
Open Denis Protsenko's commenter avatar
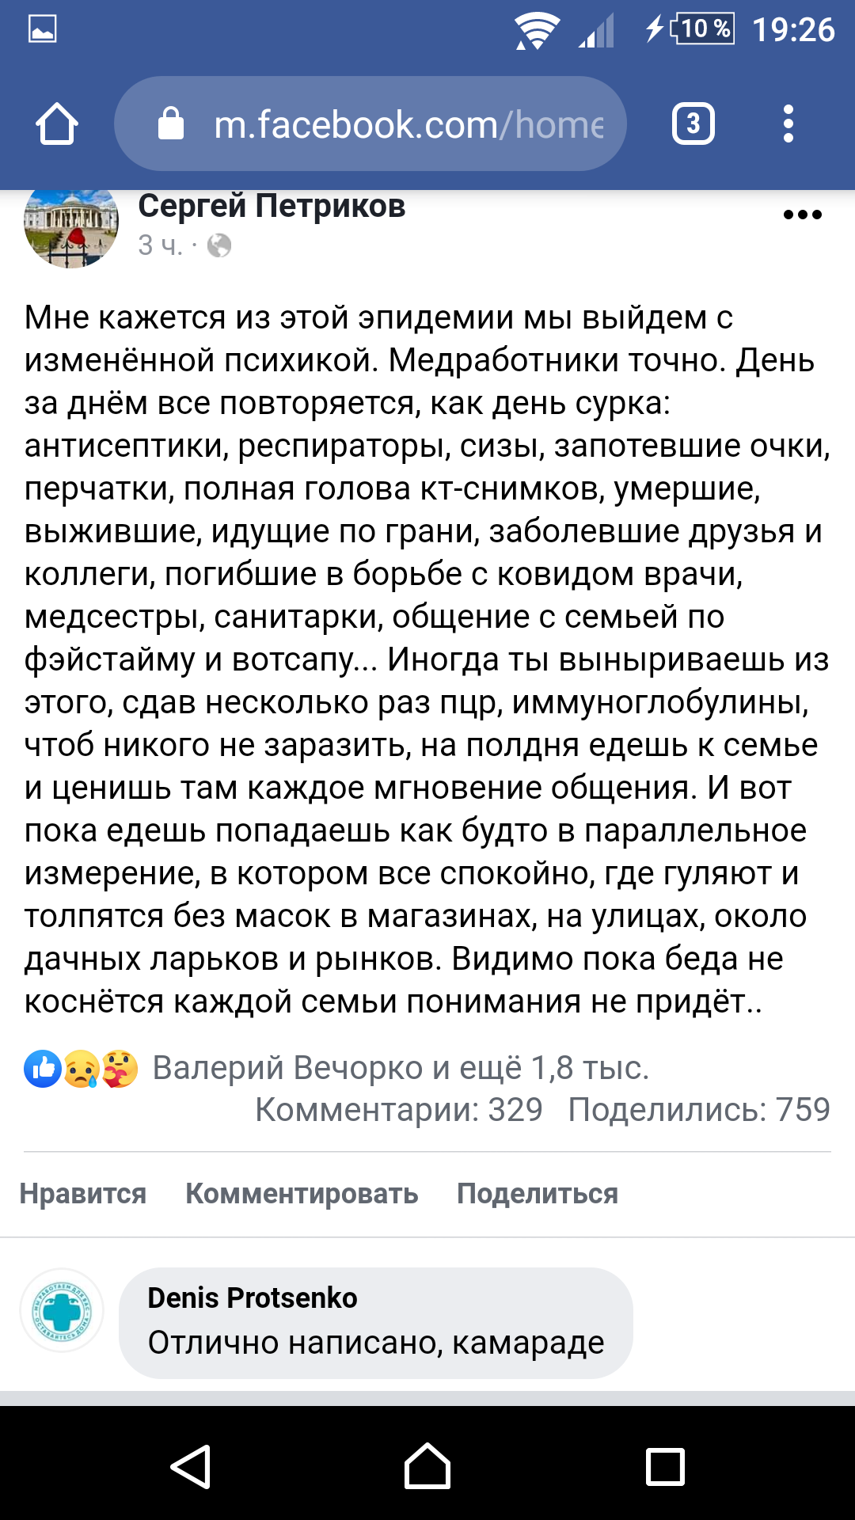click(x=62, y=1311)
